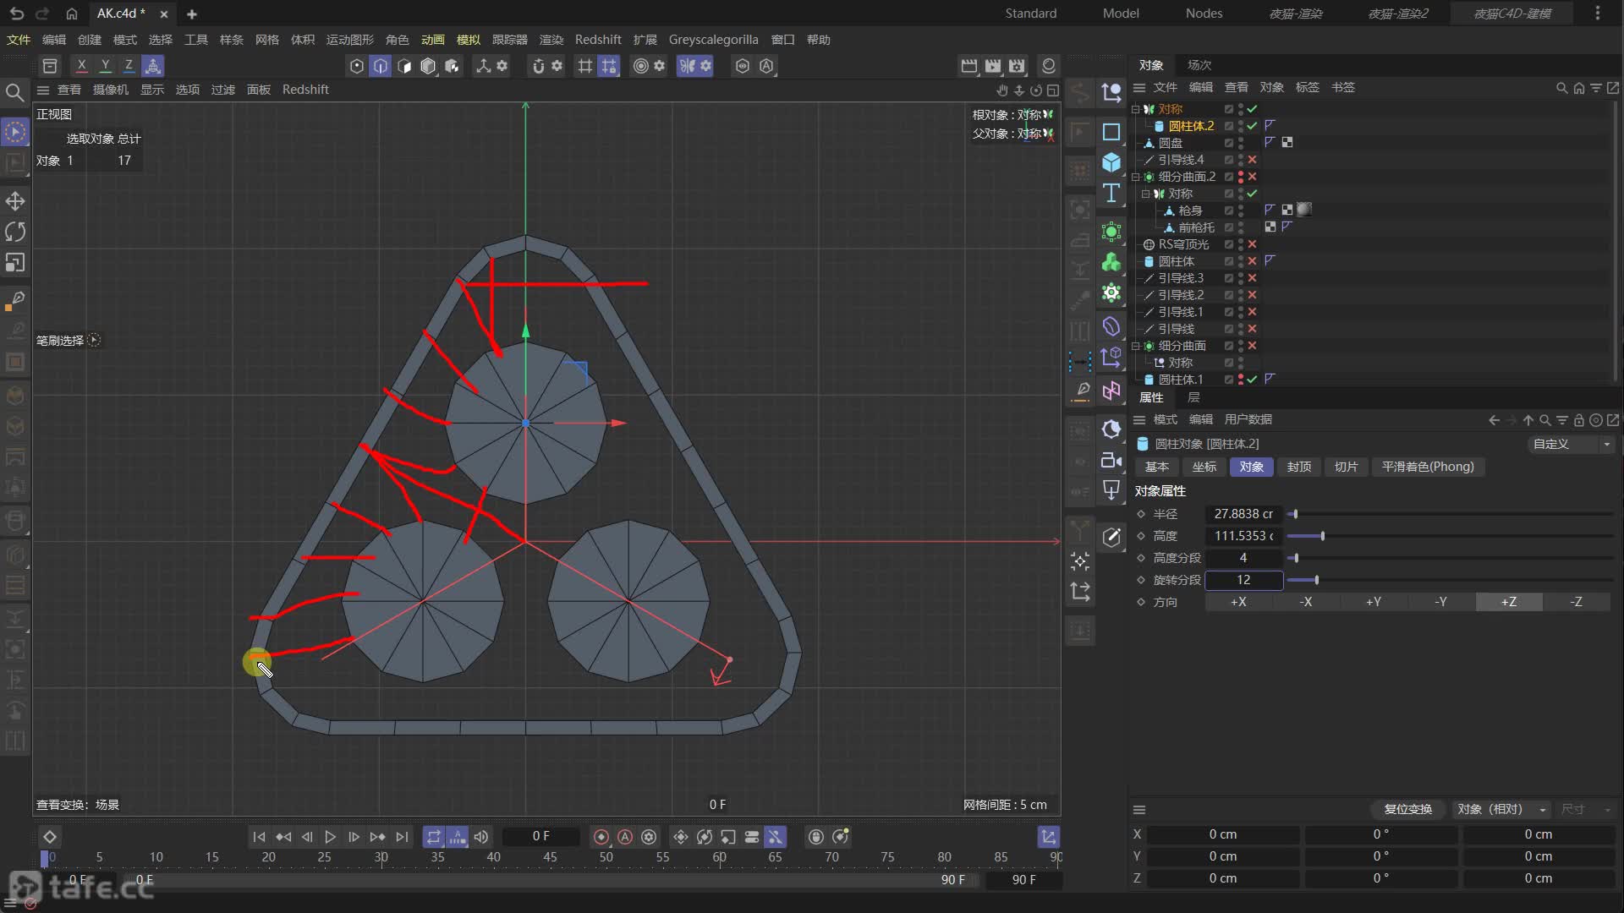Open the Redshift menu in menu bar
The image size is (1624, 913).
click(597, 40)
